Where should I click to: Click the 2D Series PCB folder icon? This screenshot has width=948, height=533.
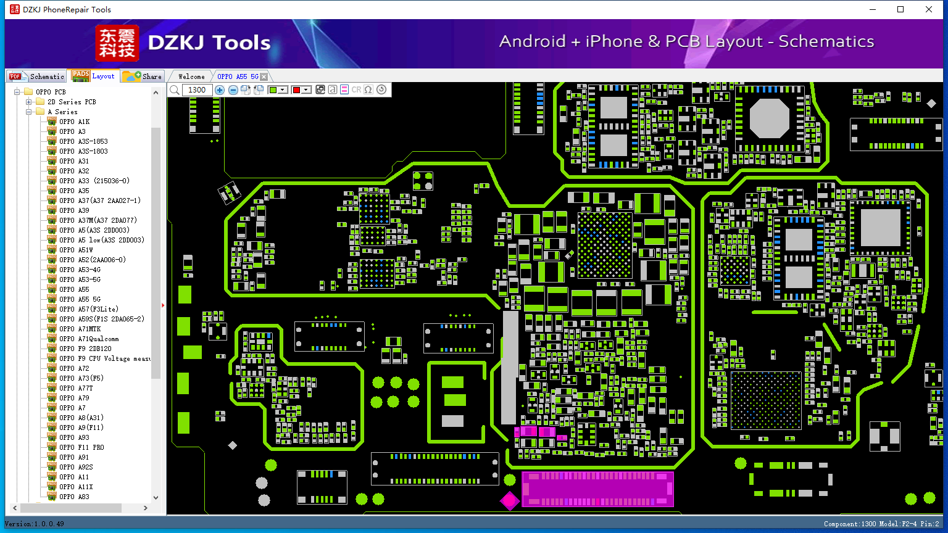coord(40,102)
